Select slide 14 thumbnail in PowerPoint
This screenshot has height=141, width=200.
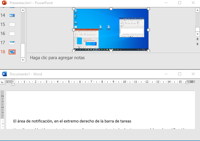pos(12,15)
